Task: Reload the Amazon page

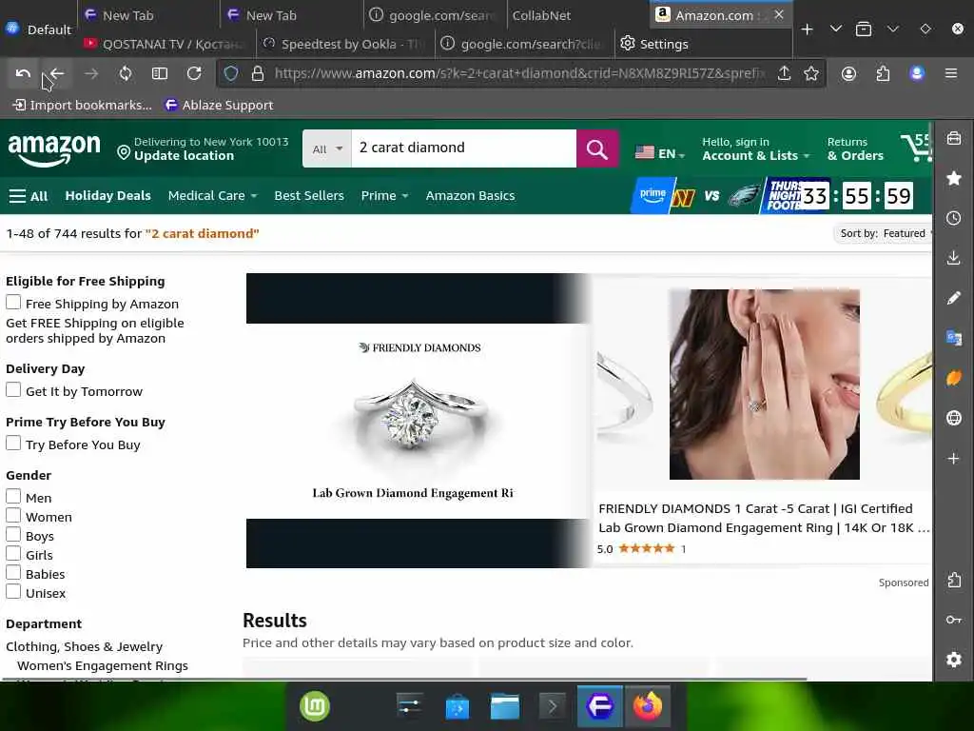Action: 194,74
